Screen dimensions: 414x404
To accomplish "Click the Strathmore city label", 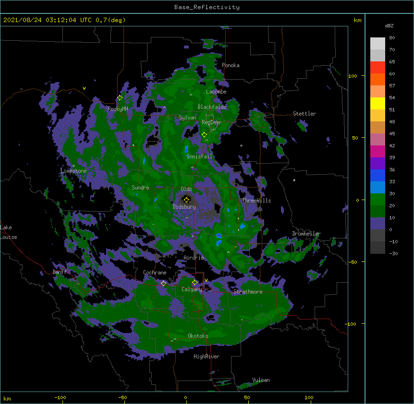I will pyautogui.click(x=248, y=292).
